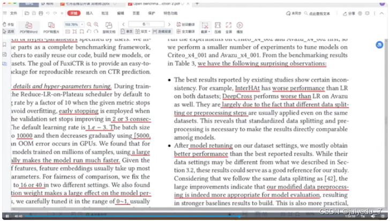Viewport: 390px width, 221px height.
Task: Switch to the 特色功能 ribbon tab
Action: coord(170,13)
